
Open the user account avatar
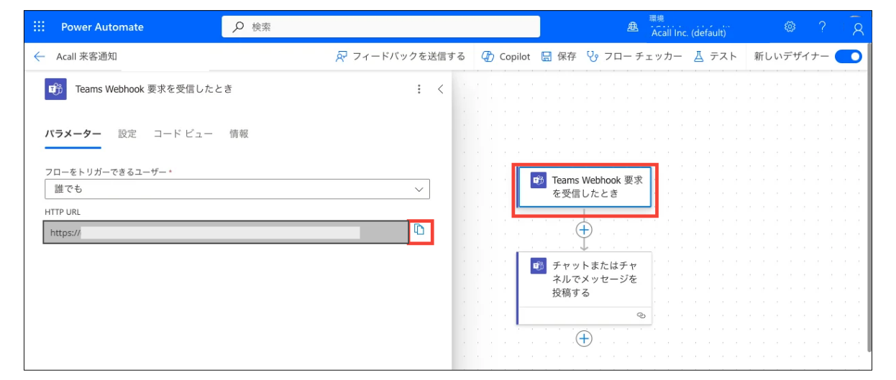pyautogui.click(x=857, y=27)
